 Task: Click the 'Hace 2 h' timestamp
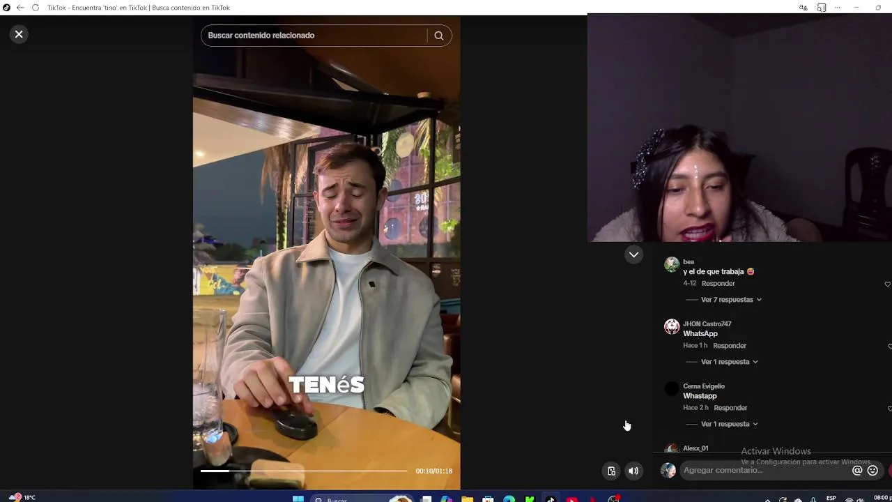pos(695,408)
